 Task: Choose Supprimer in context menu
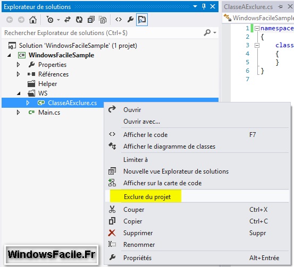197,233
